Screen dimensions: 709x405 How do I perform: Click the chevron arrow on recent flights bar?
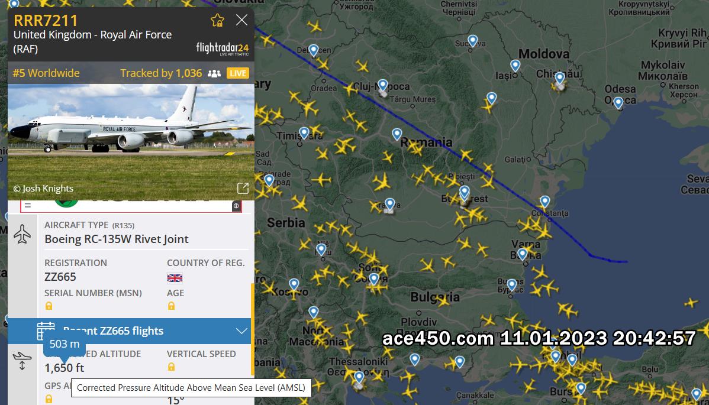(241, 331)
